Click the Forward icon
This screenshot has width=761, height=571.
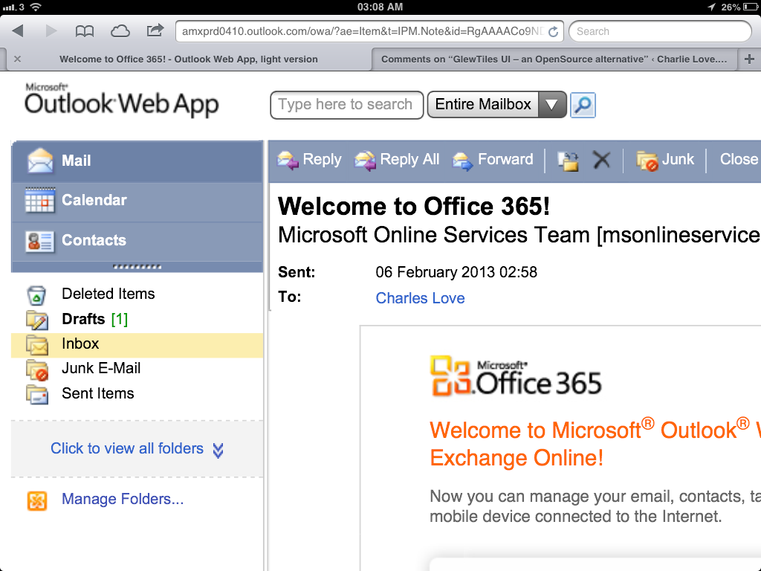462,161
